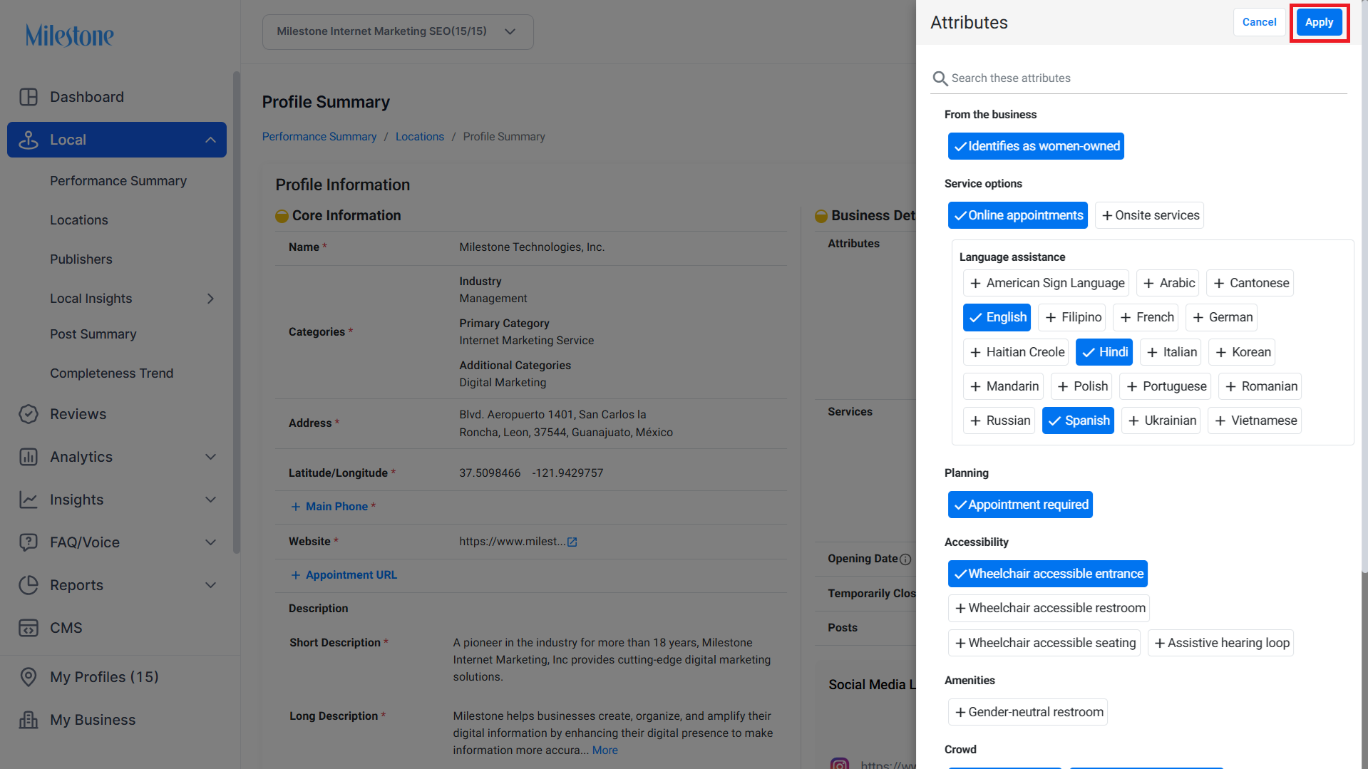
Task: Click the Insights line-graph icon
Action: (x=29, y=500)
